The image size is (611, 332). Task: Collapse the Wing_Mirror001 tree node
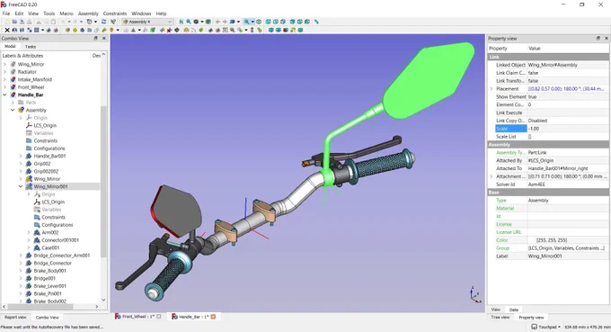(x=21, y=186)
